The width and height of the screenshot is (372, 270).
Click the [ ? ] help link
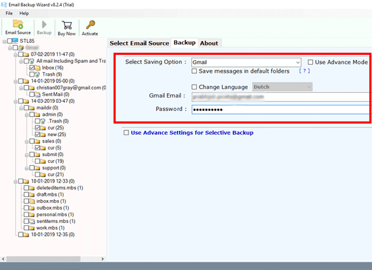pos(304,71)
